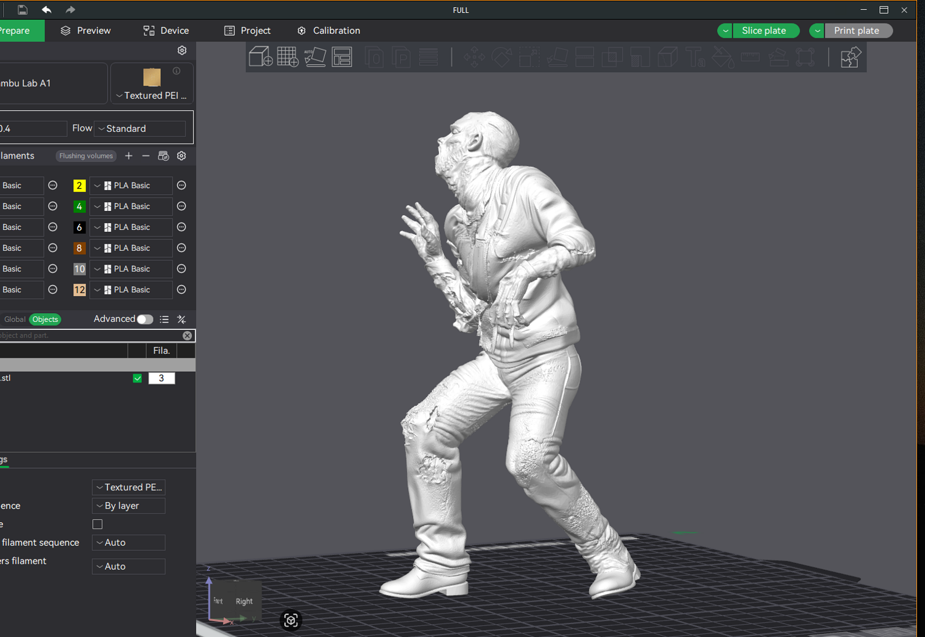Open the Assembly view puzzle icon
This screenshot has width=925, height=637.
(850, 57)
